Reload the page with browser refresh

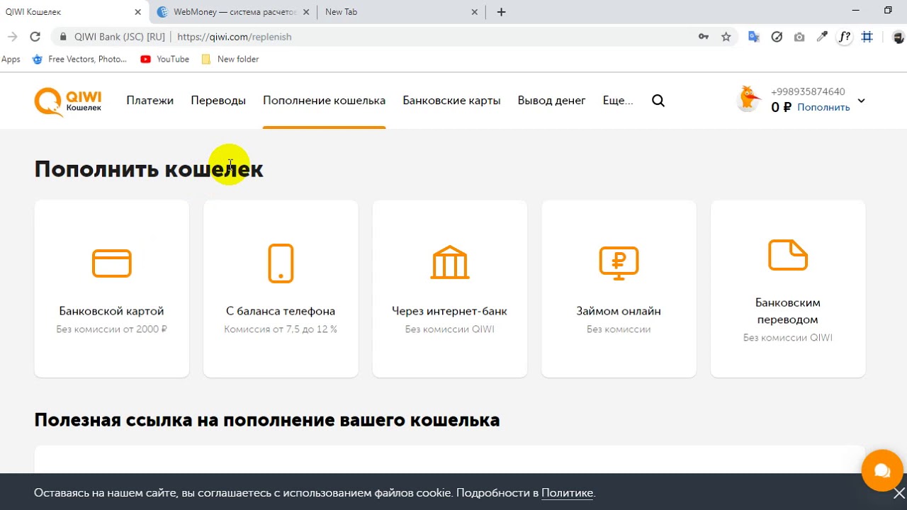pos(35,37)
